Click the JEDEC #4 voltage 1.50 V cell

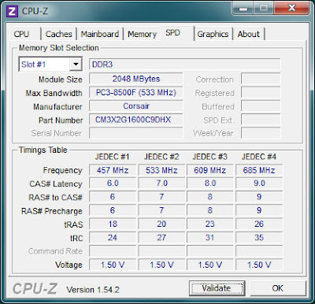259,265
